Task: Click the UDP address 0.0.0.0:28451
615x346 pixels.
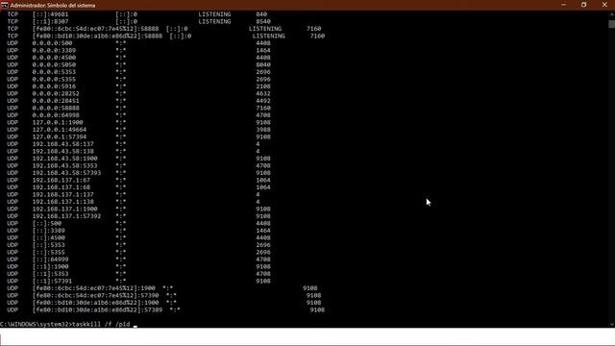Action: 56,101
